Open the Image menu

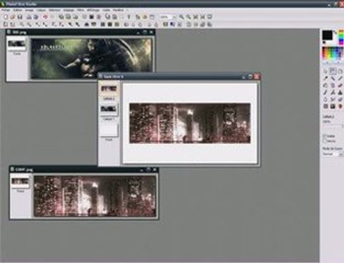pyautogui.click(x=29, y=10)
